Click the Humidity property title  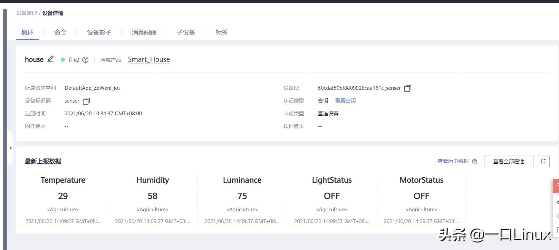(153, 180)
